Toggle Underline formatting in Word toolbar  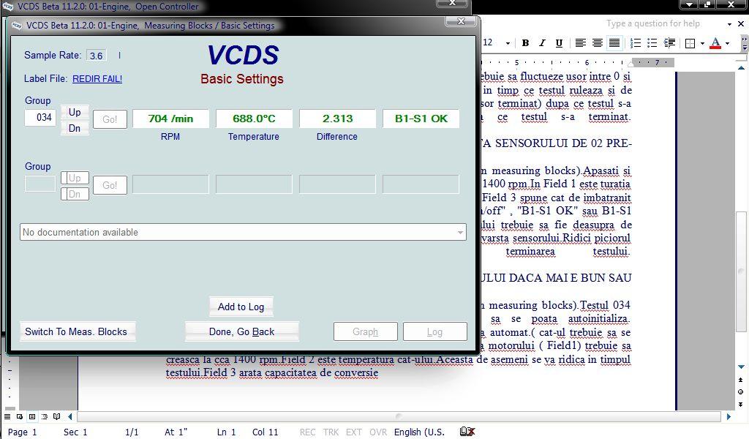point(559,43)
